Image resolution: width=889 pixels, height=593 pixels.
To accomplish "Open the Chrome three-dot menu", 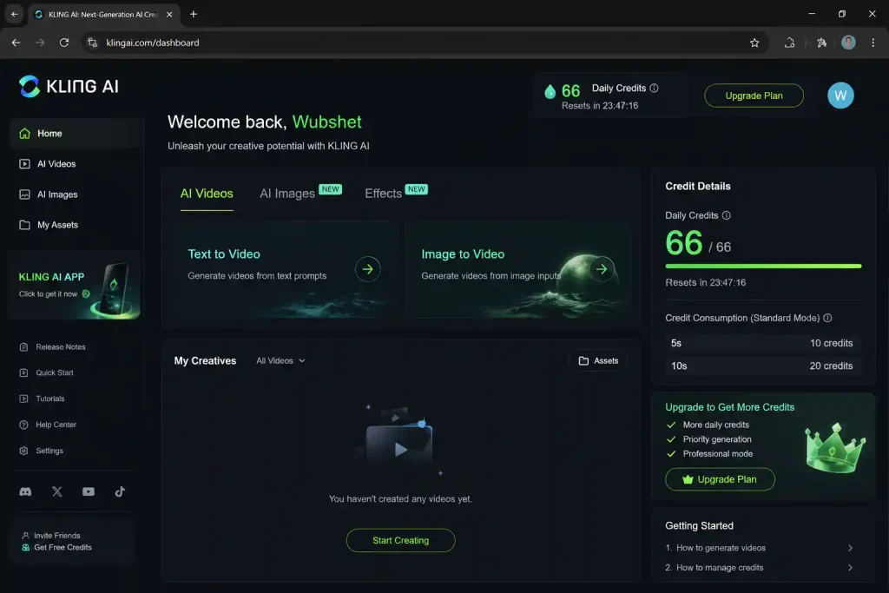I will (x=873, y=43).
